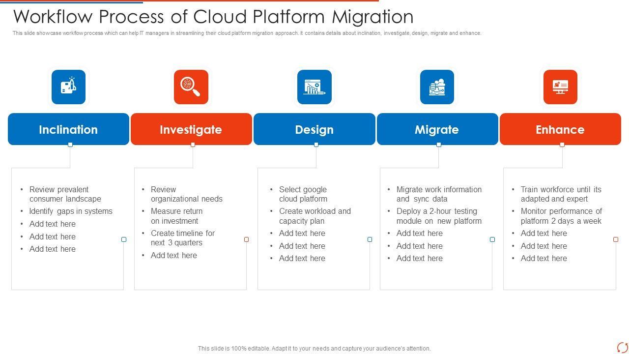Screen dimensions: 629x354
Task: Click the "Deploy a 2-hour testing module" bullet
Action: click(x=439, y=216)
